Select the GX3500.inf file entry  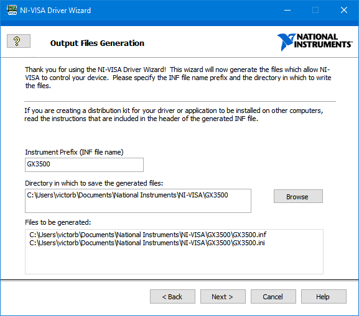click(x=148, y=235)
